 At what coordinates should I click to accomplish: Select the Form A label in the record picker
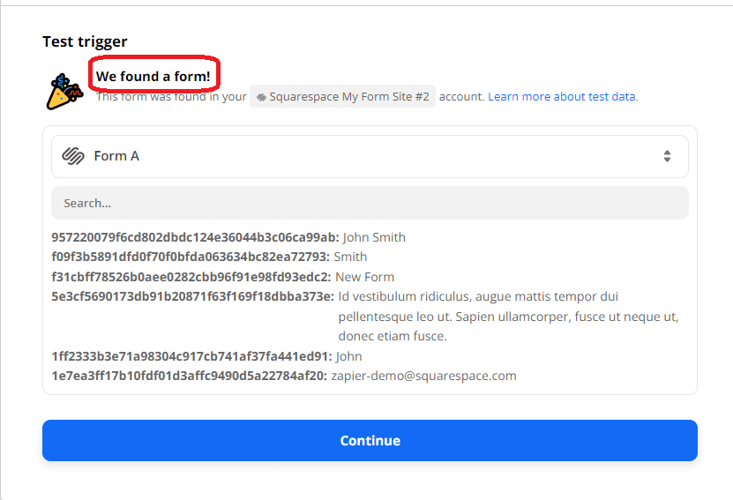click(x=116, y=156)
